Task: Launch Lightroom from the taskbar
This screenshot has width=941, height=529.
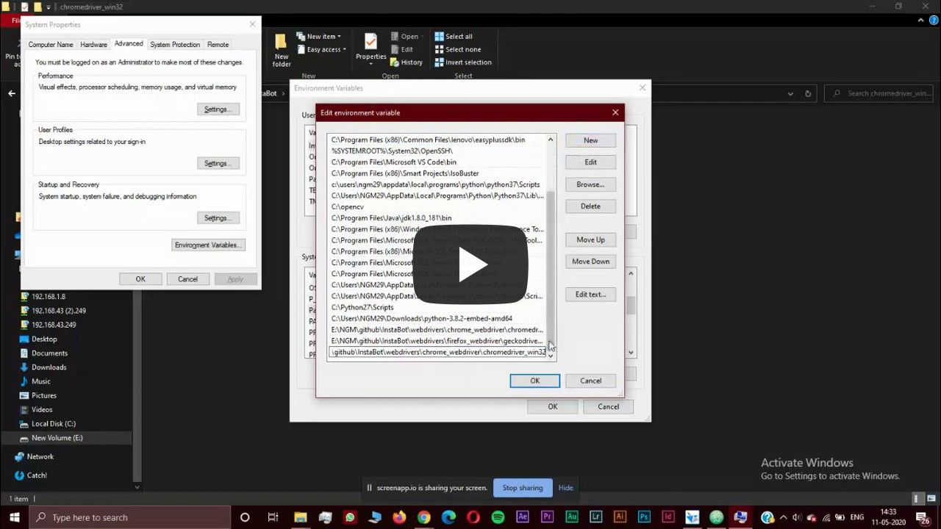Action: click(596, 517)
